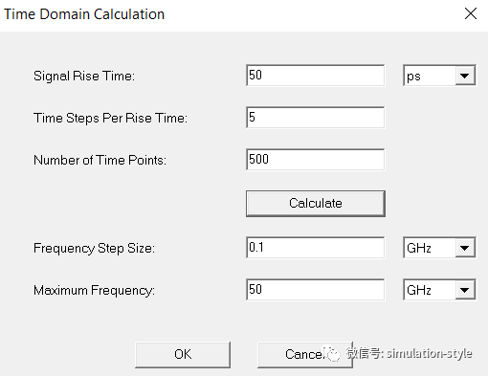Dismiss the dialog with the Cancel button
488x376 pixels.
tap(305, 355)
